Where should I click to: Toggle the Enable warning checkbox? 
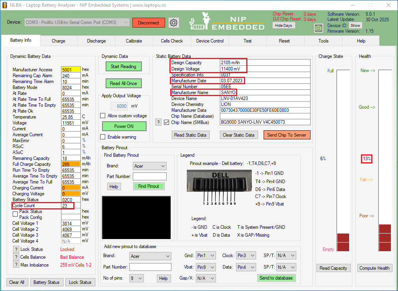(103, 137)
